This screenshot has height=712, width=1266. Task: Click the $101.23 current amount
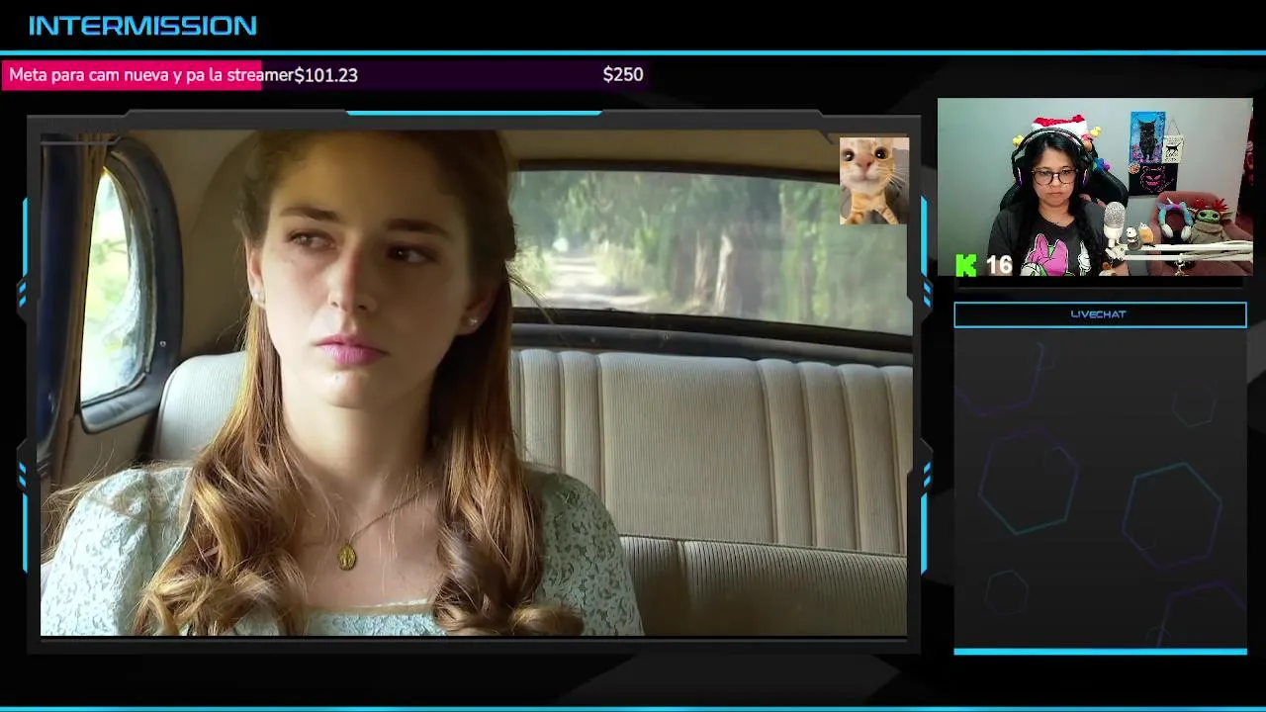pyautogui.click(x=326, y=75)
